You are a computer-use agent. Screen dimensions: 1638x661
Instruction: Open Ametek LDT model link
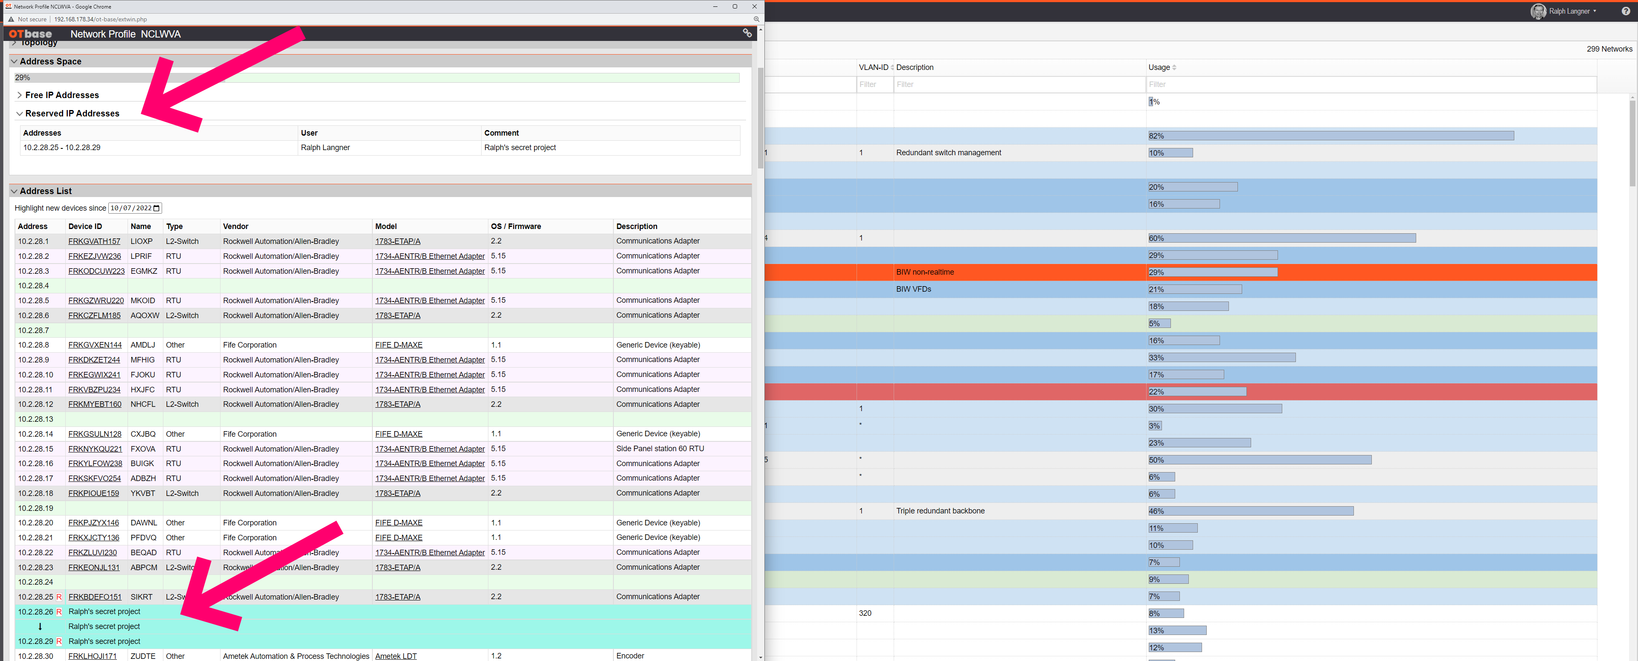395,656
